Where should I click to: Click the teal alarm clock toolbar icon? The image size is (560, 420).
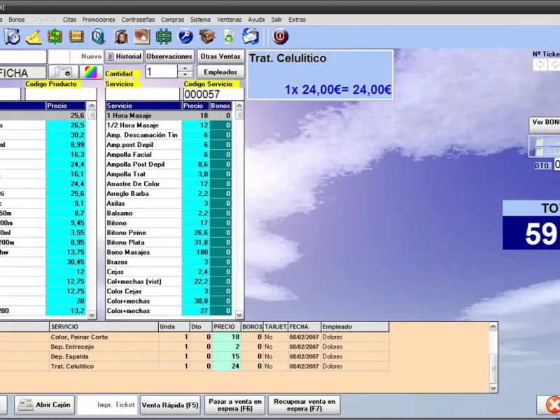coord(98,36)
